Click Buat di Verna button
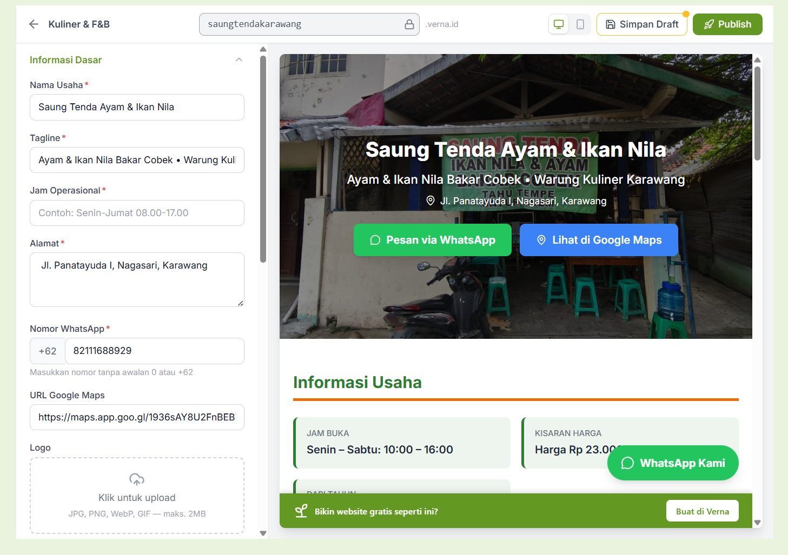This screenshot has height=555, width=788. (703, 511)
